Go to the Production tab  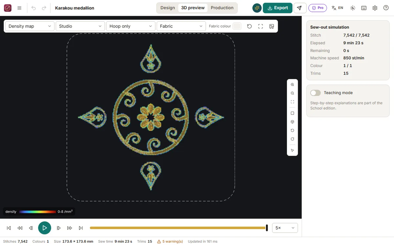point(222,8)
